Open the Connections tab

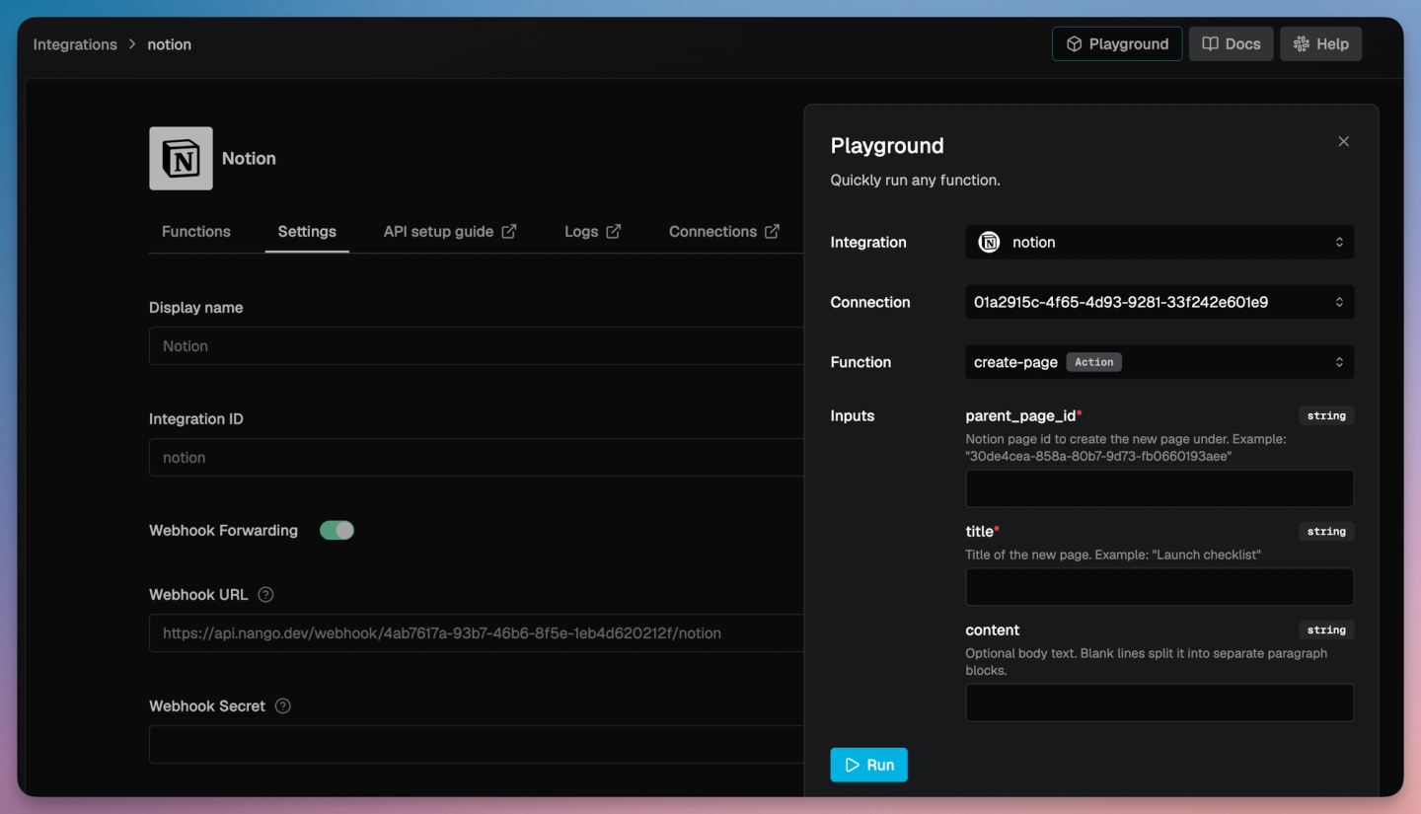click(723, 232)
